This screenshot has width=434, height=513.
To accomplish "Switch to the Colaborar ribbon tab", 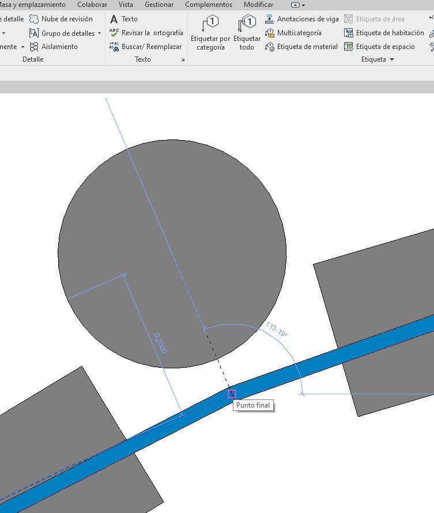I will tap(92, 5).
